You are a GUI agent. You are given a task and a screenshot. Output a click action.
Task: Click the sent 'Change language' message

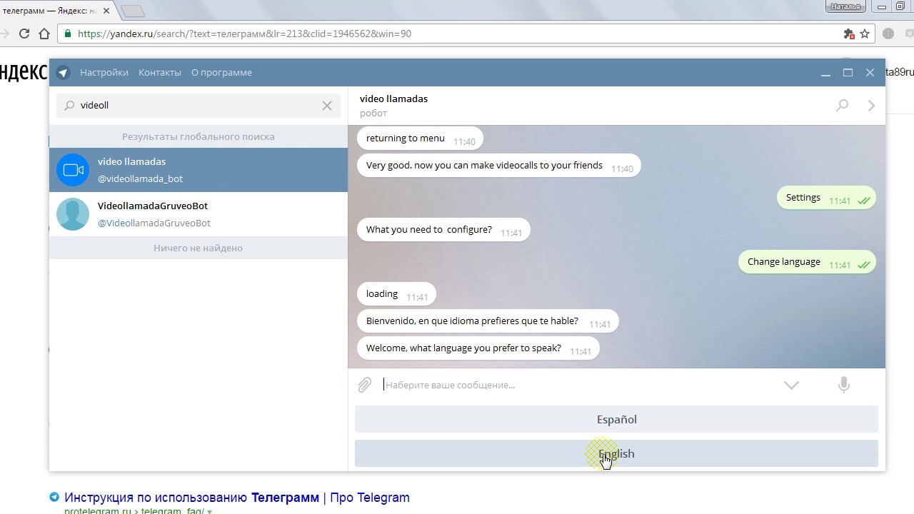click(x=807, y=262)
